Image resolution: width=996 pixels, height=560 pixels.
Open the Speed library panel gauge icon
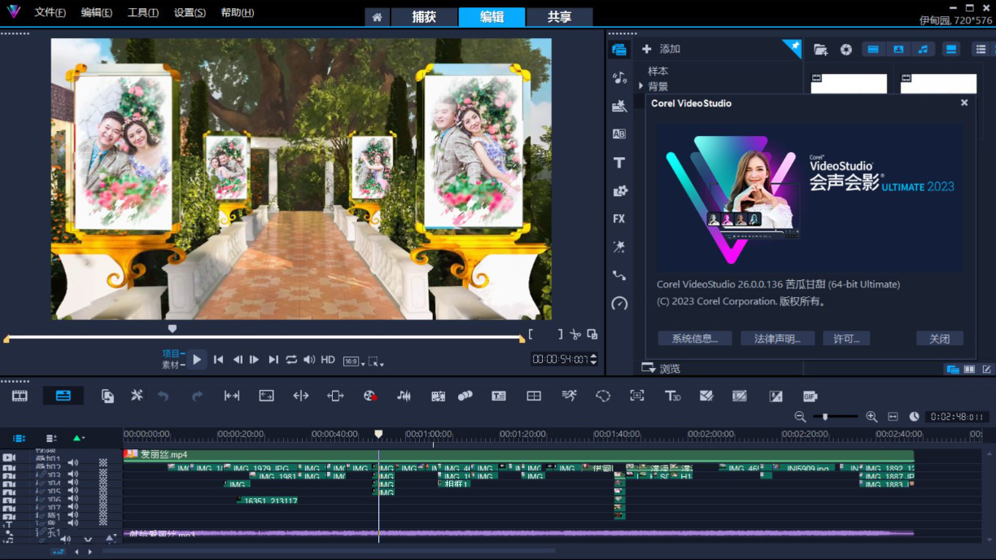pos(619,304)
